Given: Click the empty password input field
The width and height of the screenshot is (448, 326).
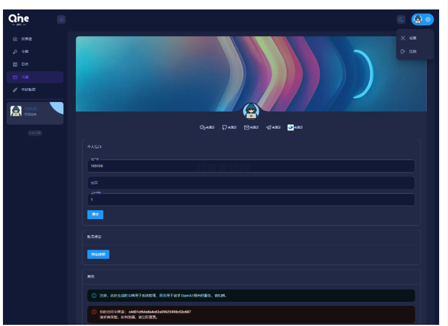Looking at the screenshot, I should pos(250,183).
